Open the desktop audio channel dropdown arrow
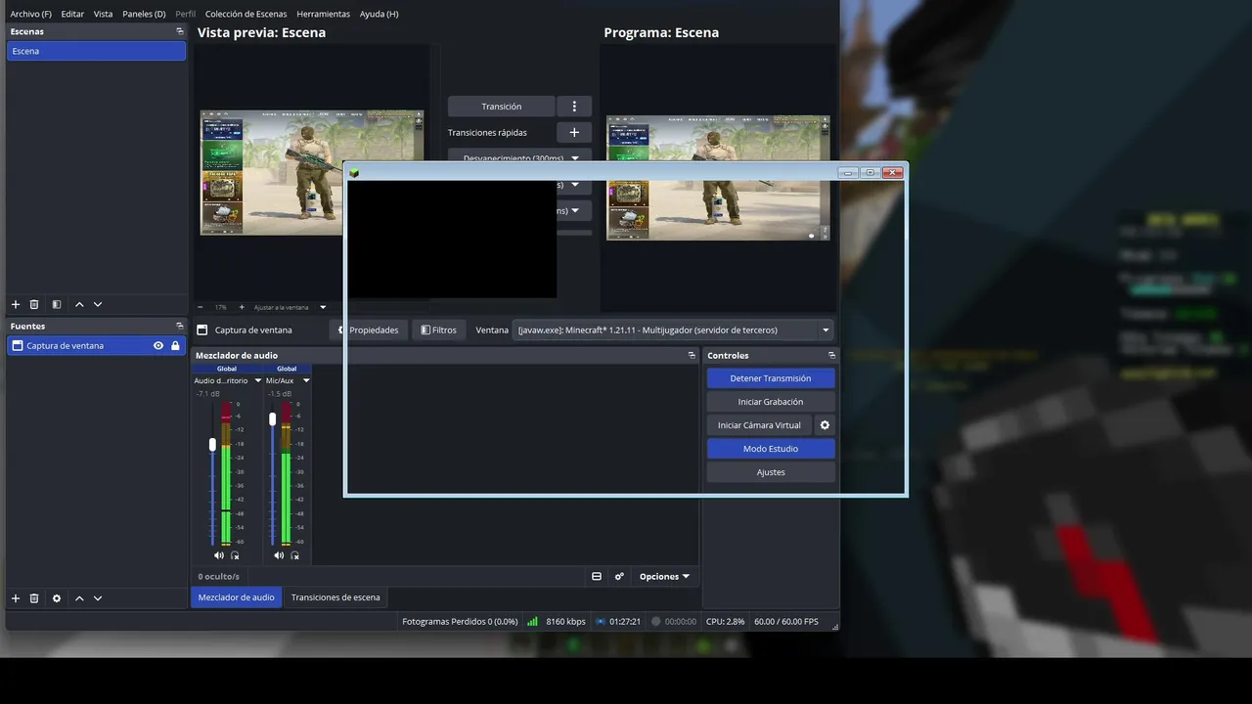The height and width of the screenshot is (704, 1252). click(258, 380)
